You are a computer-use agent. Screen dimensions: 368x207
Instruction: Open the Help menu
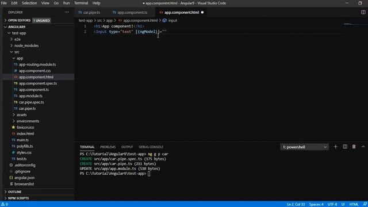[x=96, y=3]
